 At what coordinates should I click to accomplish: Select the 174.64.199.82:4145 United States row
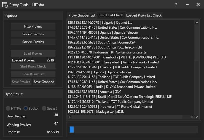click(131, 82)
